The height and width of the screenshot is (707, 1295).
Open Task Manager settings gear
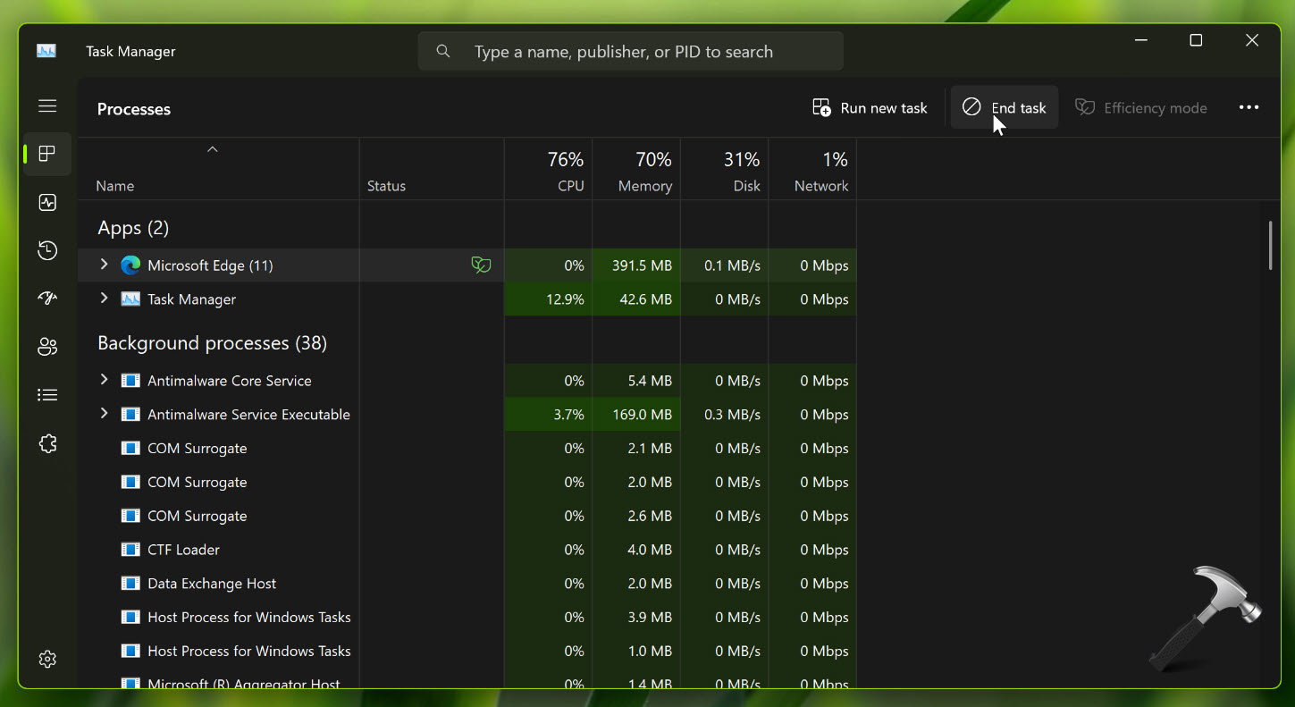tap(48, 659)
